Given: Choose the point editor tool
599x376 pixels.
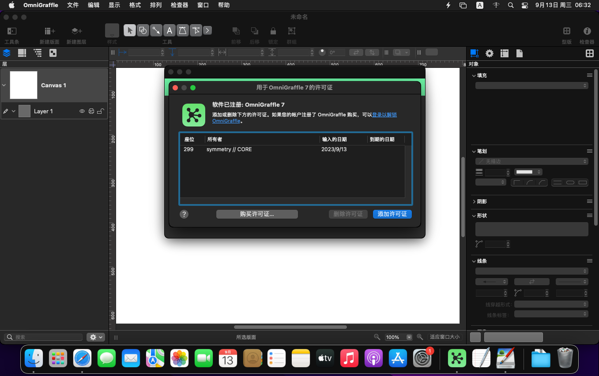Looking at the screenshot, I should [196, 30].
